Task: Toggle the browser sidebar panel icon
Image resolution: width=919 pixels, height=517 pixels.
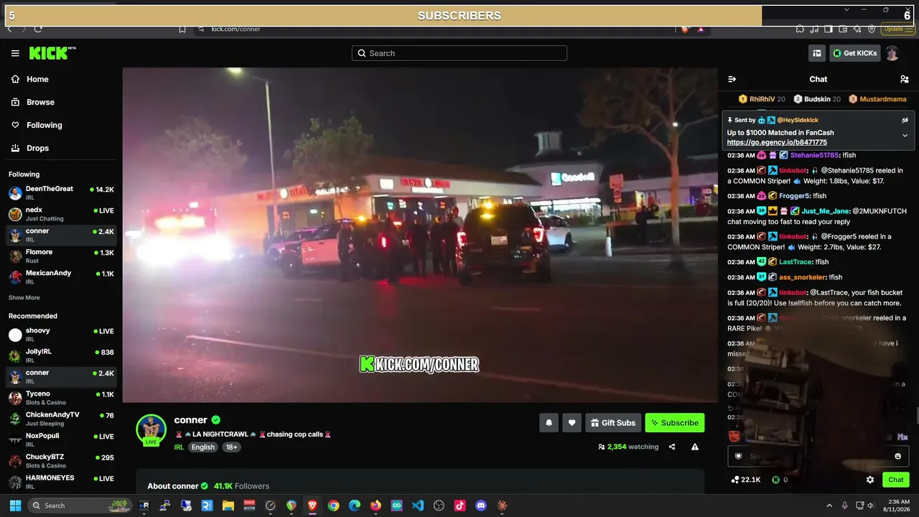Action: pos(829,29)
